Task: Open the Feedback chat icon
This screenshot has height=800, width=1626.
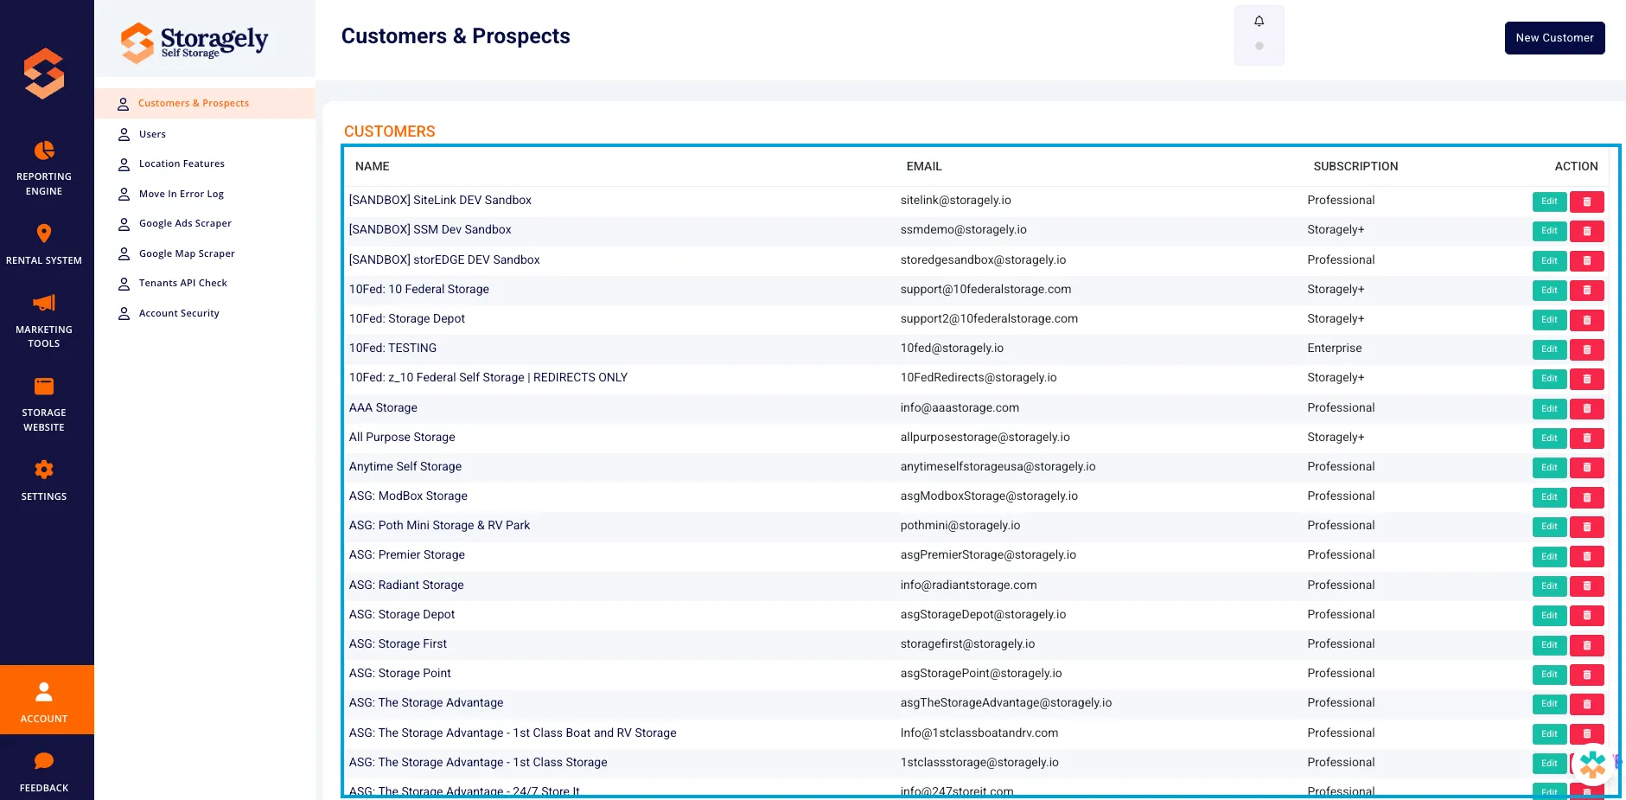Action: tap(44, 761)
